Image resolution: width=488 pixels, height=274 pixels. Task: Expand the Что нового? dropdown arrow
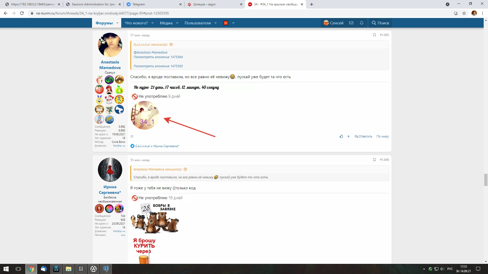(x=152, y=23)
